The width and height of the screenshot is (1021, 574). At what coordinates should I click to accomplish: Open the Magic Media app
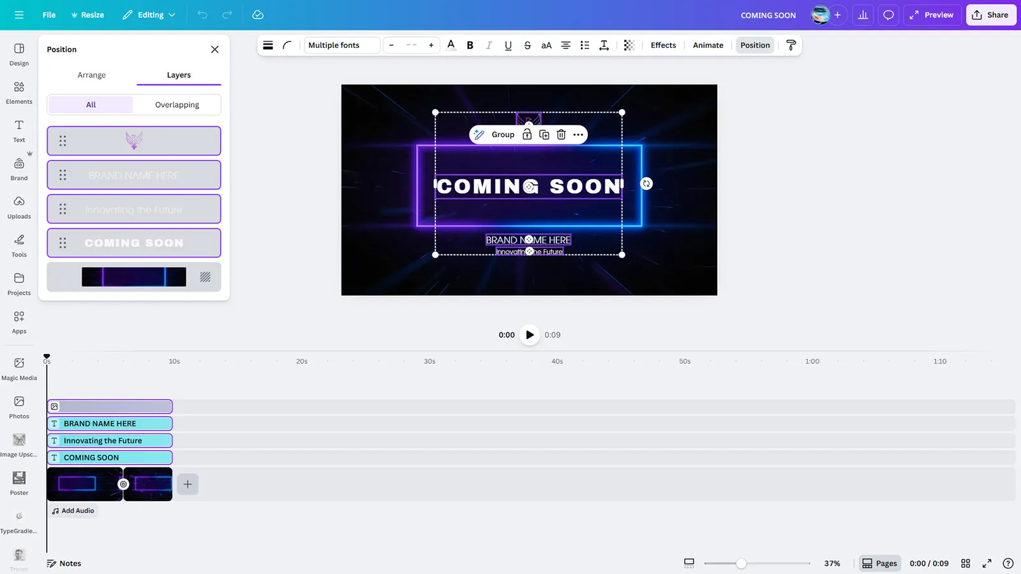coord(19,369)
